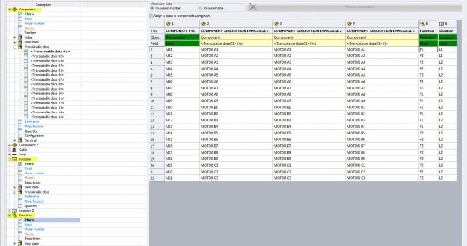Viewport: 467px width, 246px height.
Task: Check the Root checkbox under Component
Action: tap(20, 19)
